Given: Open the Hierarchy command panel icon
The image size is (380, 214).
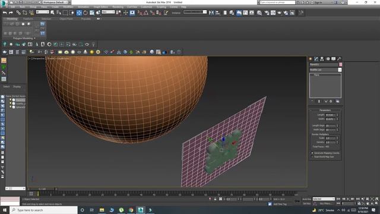Looking at the screenshot, I should [x=322, y=59].
